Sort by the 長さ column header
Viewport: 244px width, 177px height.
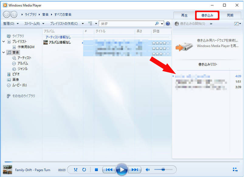click(x=143, y=31)
